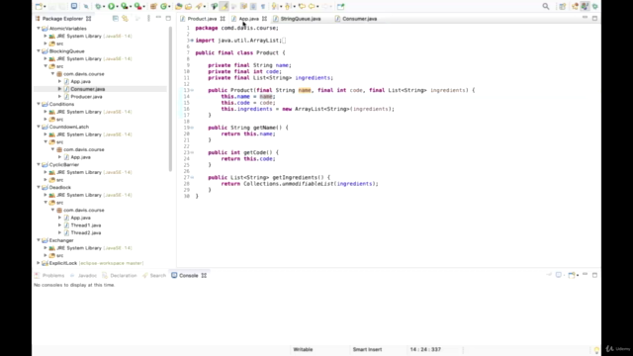
Task: Click the New file wizard icon
Action: click(39, 7)
